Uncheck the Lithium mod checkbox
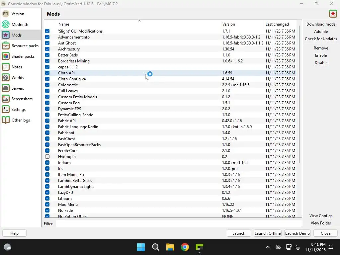 [47, 199]
